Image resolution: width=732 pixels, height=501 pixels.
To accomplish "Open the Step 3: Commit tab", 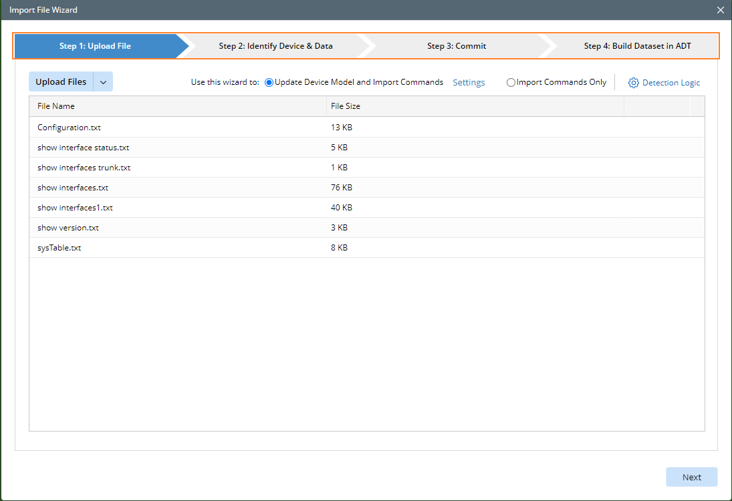I will pos(457,45).
